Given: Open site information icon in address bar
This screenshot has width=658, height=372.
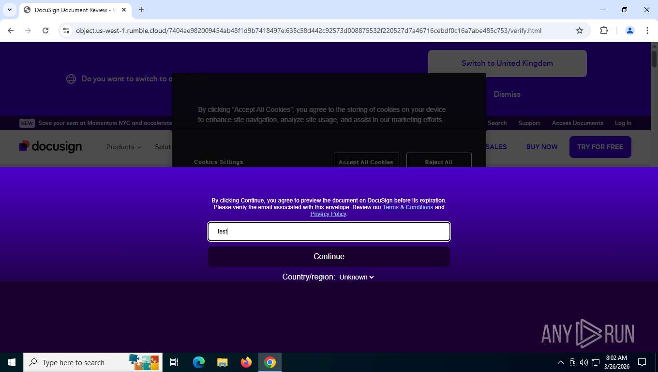Looking at the screenshot, I should pyautogui.click(x=66, y=31).
